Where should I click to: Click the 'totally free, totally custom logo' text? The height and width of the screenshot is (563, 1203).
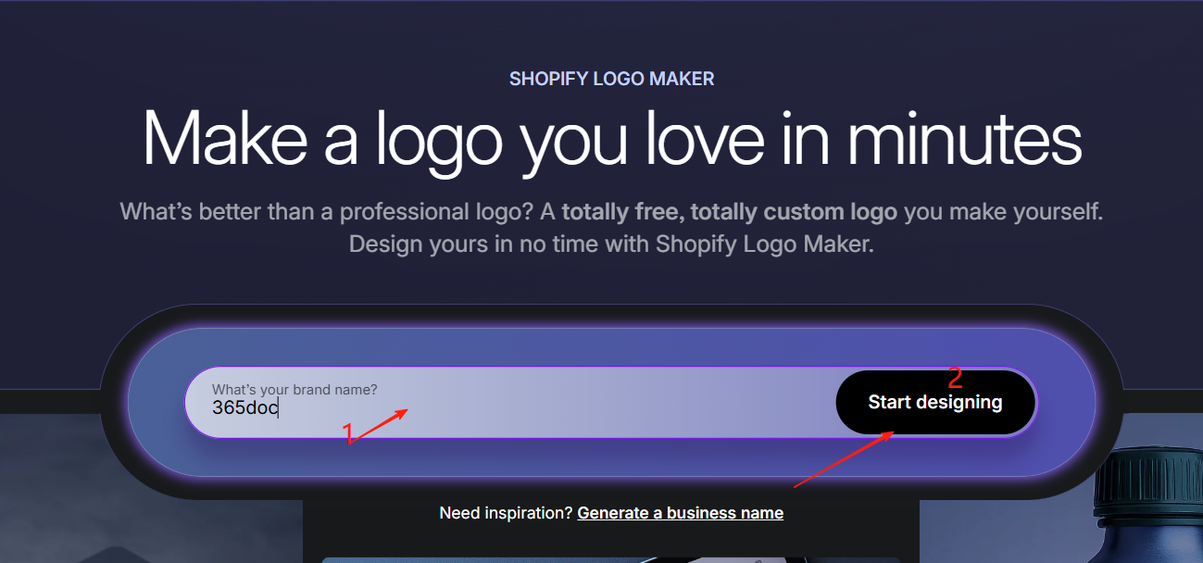pos(729,212)
